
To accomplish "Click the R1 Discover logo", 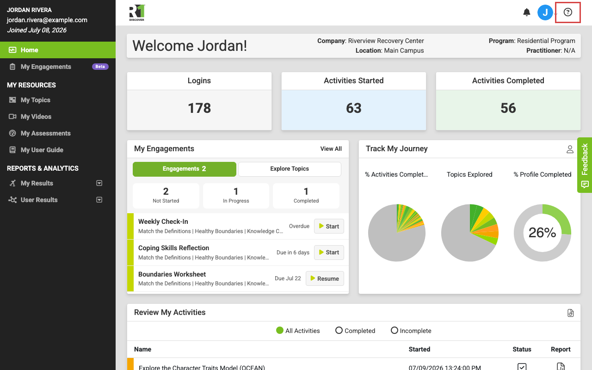I will pos(137,13).
